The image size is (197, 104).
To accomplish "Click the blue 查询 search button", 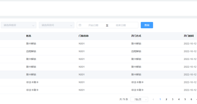I will [147, 25].
